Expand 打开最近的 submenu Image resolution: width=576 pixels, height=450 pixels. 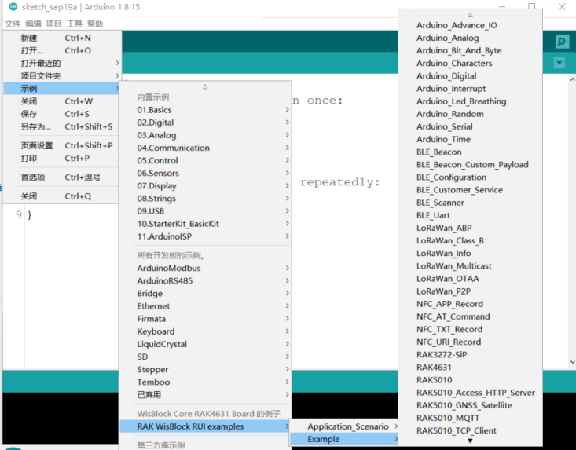tap(62, 63)
